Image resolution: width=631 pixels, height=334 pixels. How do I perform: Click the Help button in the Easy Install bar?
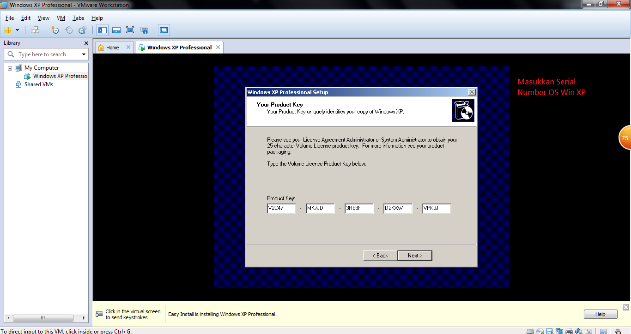tap(601, 314)
